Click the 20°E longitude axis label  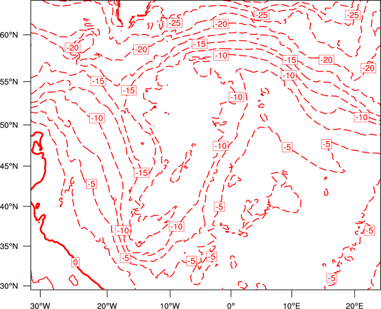pos(354,306)
